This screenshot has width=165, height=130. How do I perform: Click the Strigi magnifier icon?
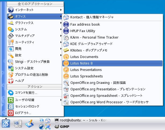(11, 62)
